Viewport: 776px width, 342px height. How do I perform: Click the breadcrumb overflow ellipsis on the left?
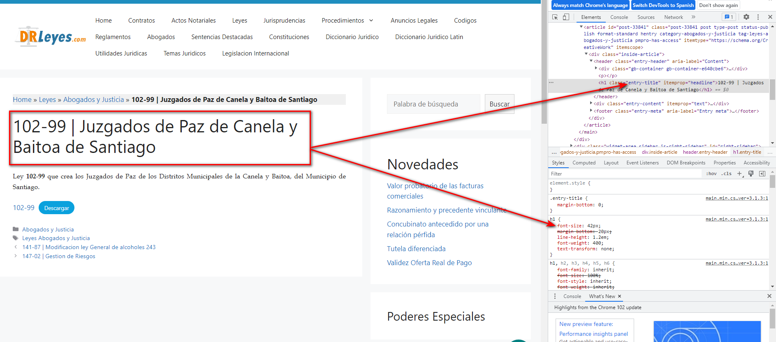tap(554, 152)
